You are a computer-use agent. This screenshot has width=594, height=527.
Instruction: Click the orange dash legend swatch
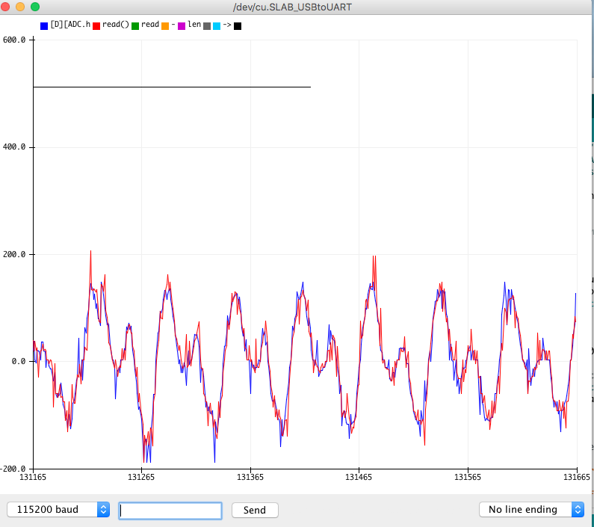[165, 25]
